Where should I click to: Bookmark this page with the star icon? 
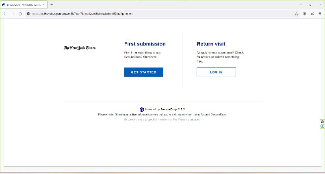(297, 13)
